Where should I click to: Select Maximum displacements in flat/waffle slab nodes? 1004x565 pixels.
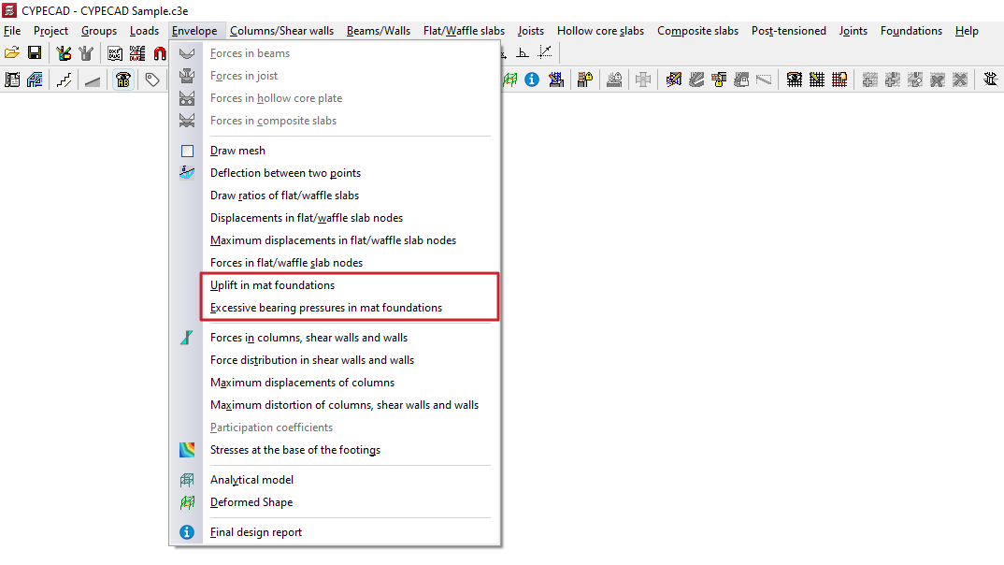tap(335, 240)
